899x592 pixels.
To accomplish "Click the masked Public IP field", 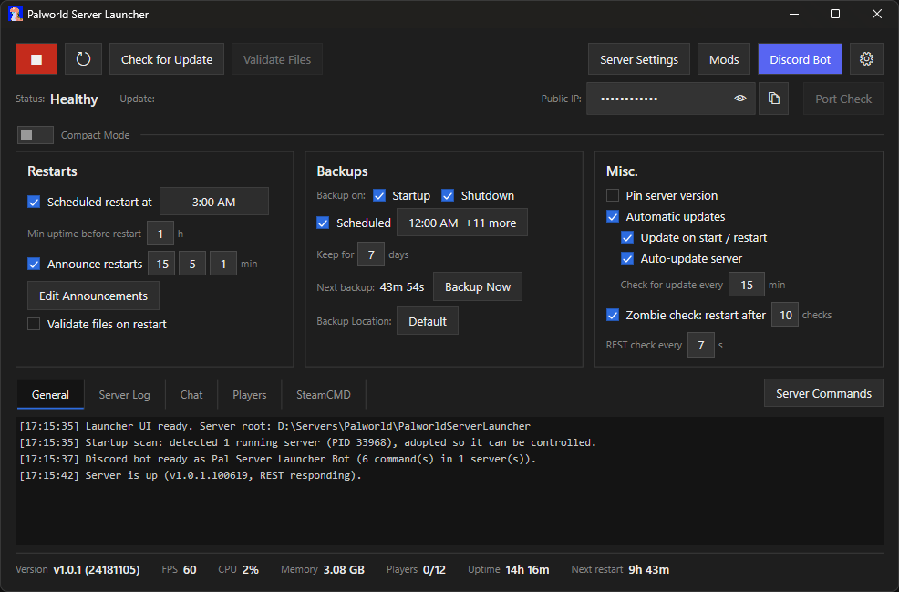I will pyautogui.click(x=670, y=99).
